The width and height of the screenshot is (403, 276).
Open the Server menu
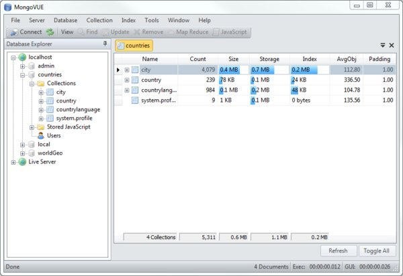37,20
